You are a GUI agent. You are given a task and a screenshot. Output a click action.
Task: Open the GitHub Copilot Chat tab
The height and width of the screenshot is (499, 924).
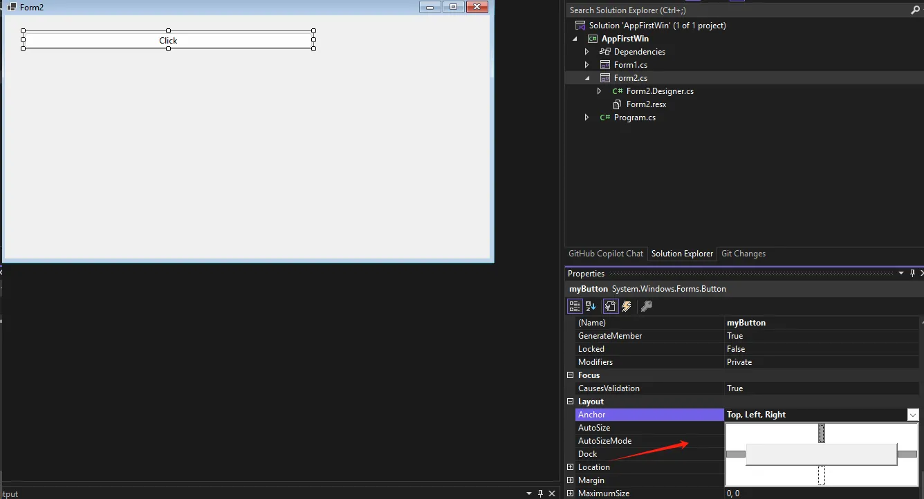[605, 254]
